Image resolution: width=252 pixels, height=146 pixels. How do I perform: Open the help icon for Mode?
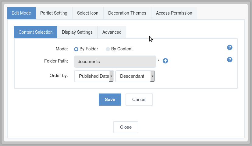point(230,48)
